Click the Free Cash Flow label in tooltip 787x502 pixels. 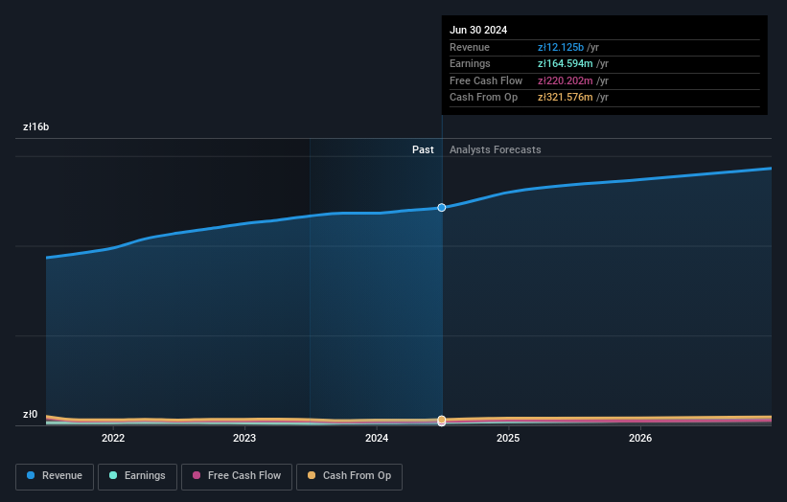(486, 80)
